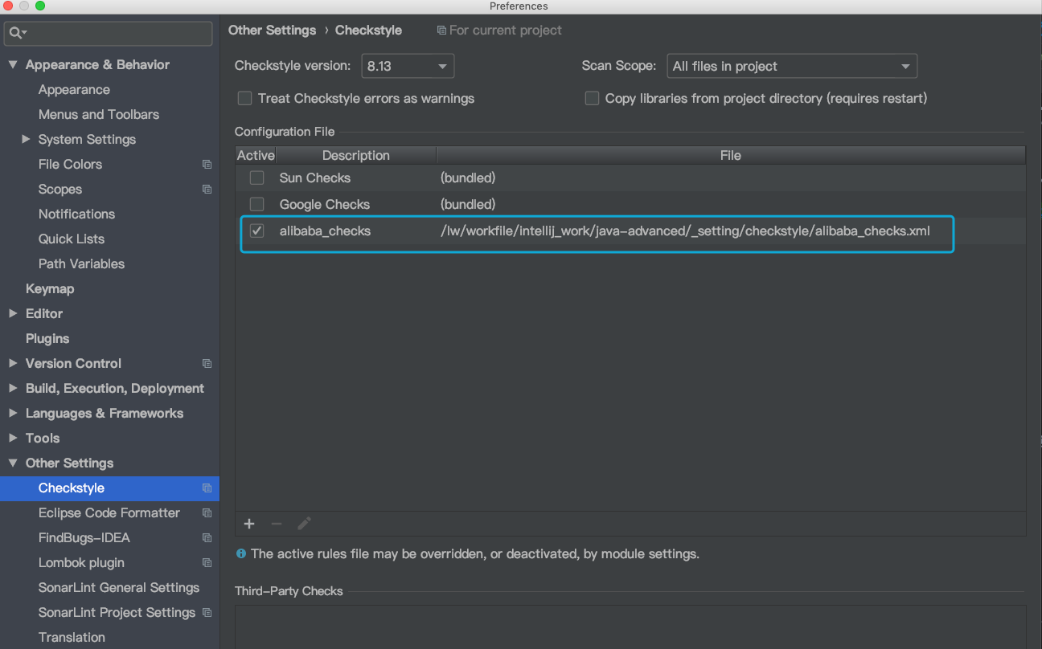Expand the Editor section
1042x649 pixels.
click(13, 313)
